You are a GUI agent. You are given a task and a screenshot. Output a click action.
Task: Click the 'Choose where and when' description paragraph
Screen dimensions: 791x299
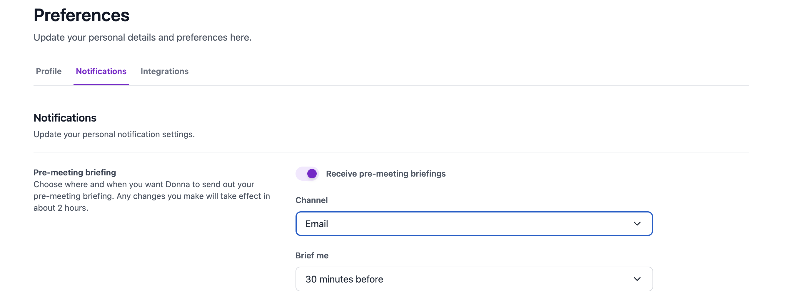pos(151,196)
